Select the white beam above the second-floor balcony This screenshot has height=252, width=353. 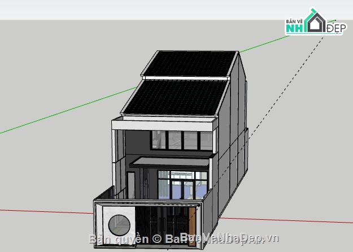pos(165,124)
